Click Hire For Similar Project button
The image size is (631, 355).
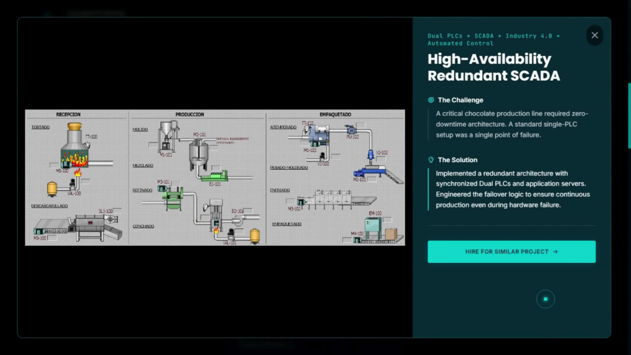point(512,252)
